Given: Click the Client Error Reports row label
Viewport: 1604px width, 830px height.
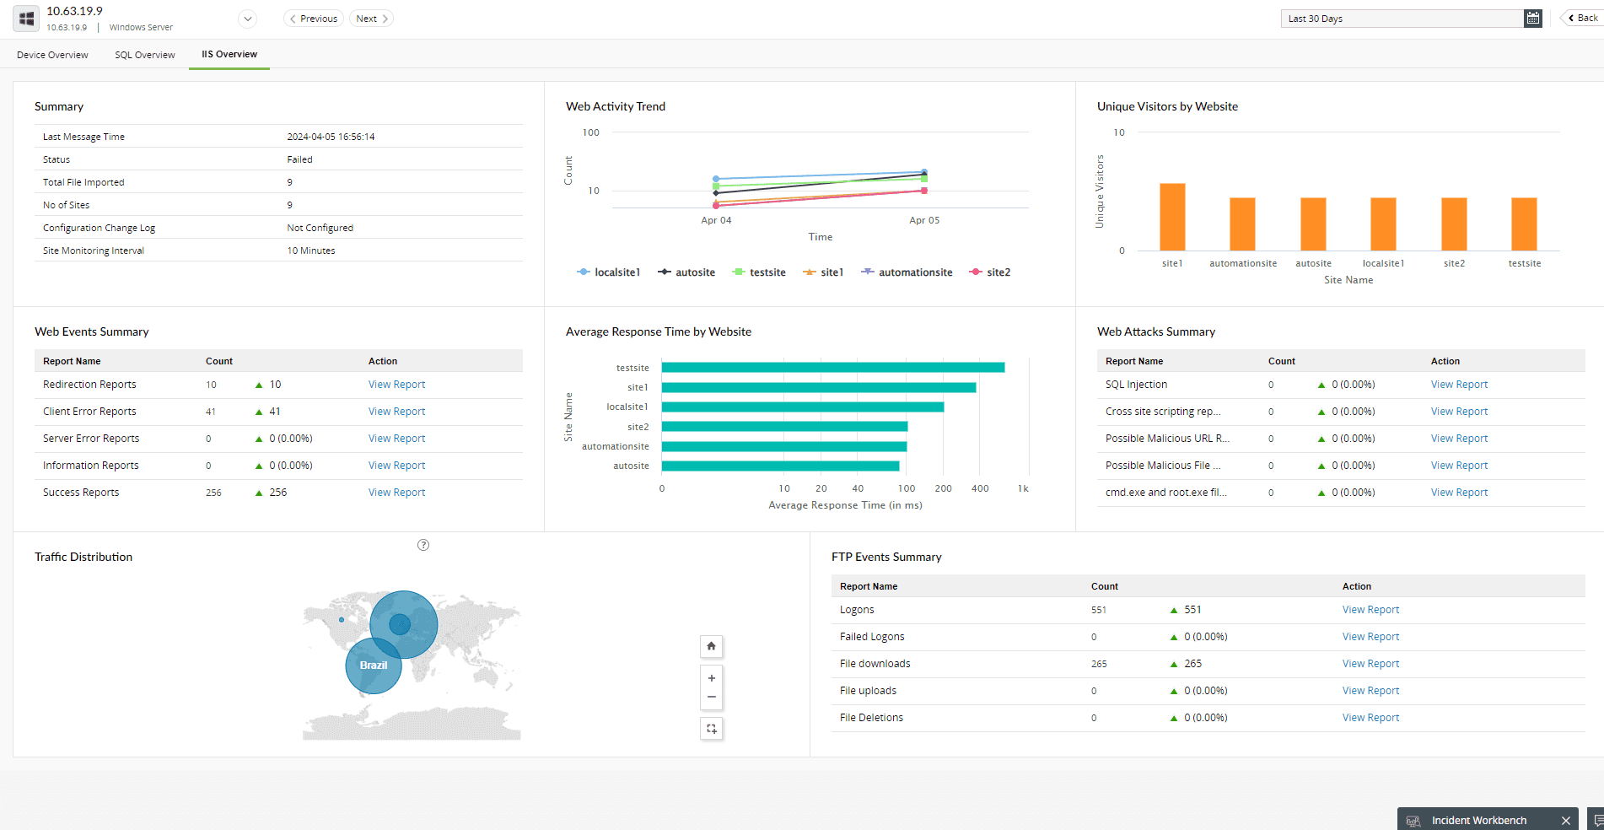Looking at the screenshot, I should pos(89,412).
